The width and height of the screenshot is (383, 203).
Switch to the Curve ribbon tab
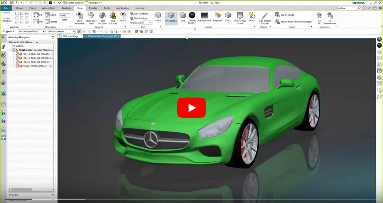(32, 8)
